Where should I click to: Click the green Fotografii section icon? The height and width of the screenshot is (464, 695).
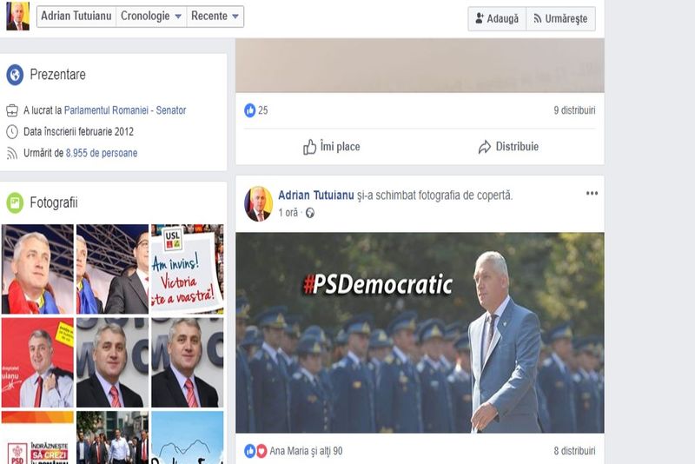click(15, 202)
